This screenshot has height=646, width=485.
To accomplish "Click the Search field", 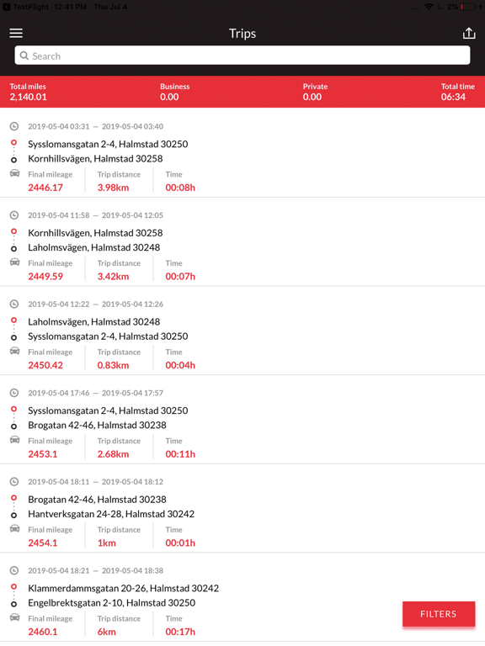I will tap(242, 56).
